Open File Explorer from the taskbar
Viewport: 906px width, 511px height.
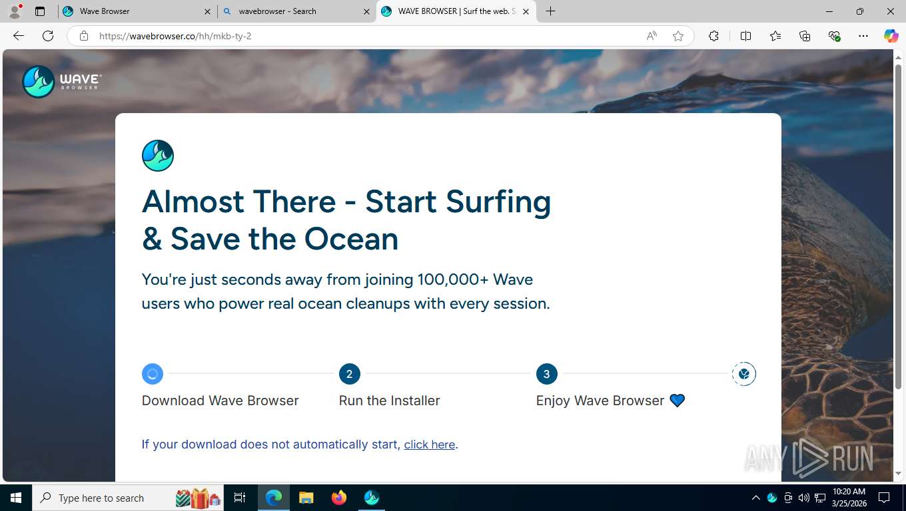click(306, 498)
